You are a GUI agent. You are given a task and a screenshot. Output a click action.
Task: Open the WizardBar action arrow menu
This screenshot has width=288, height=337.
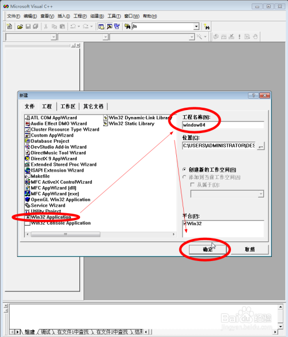(205, 37)
